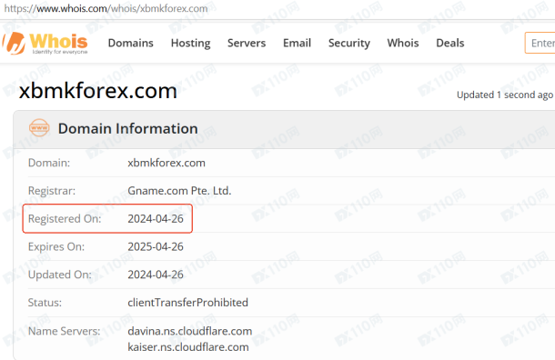Viewport: 555px width, 360px height.
Task: Open the Servers menu
Action: coord(247,43)
